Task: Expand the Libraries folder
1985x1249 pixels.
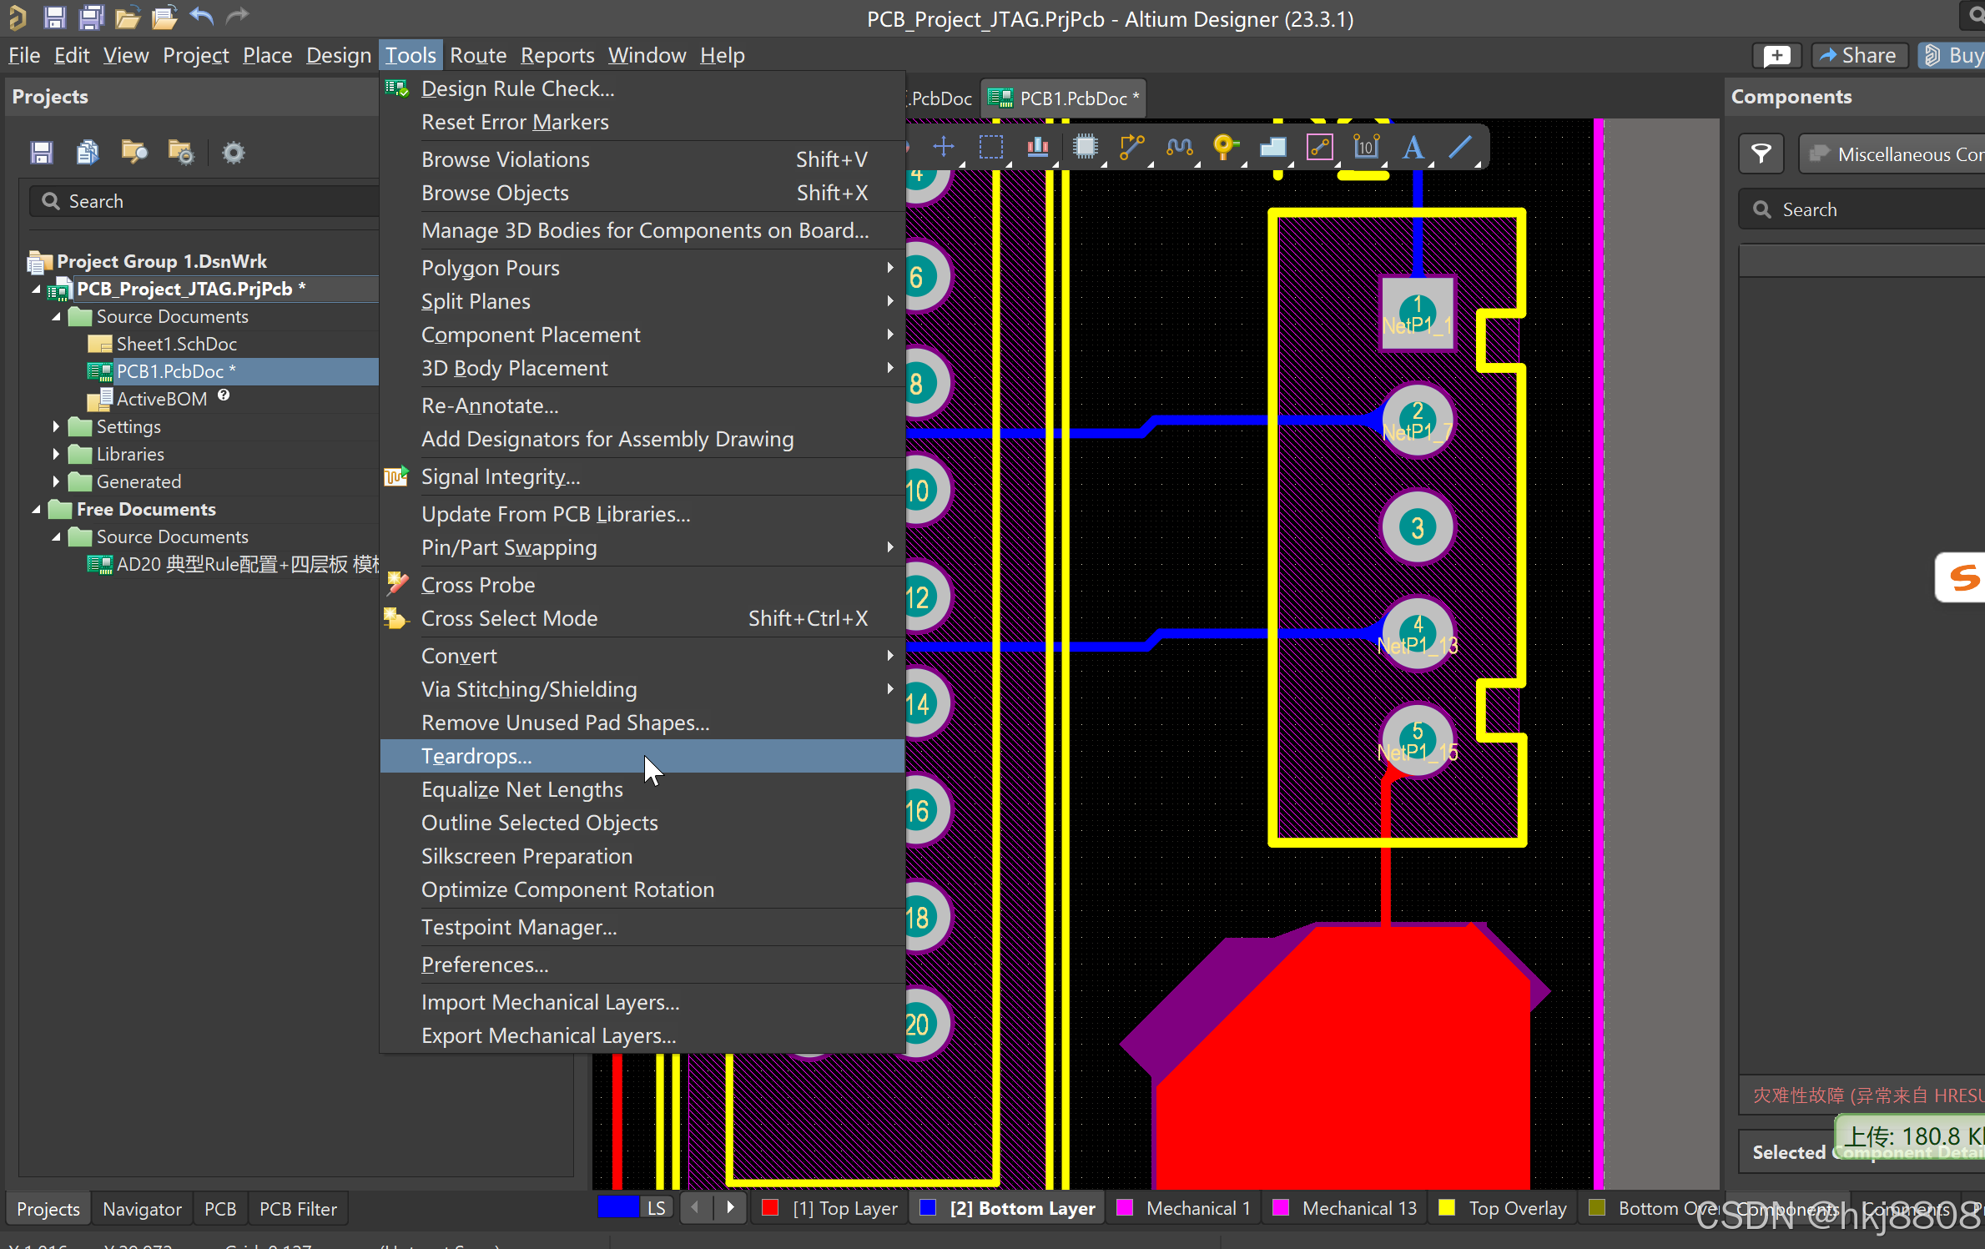Action: point(56,455)
